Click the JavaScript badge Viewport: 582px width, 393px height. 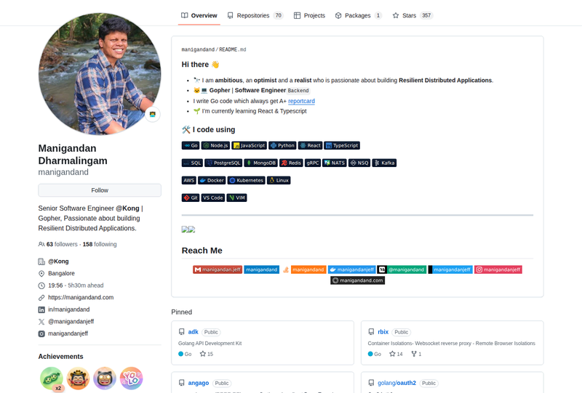point(249,145)
